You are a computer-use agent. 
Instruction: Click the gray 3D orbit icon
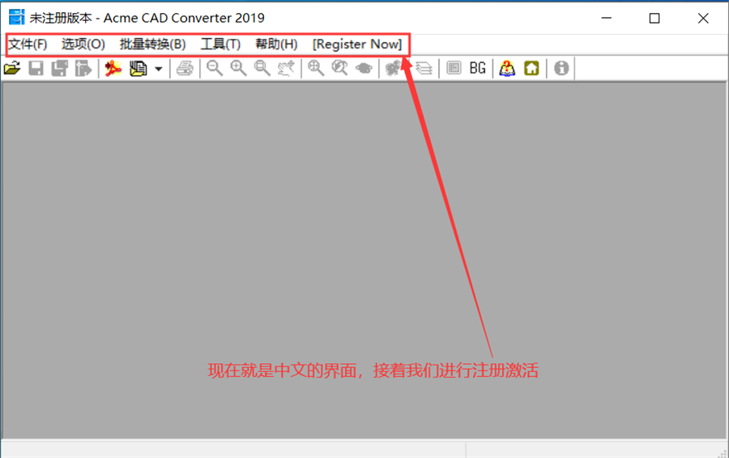point(364,68)
